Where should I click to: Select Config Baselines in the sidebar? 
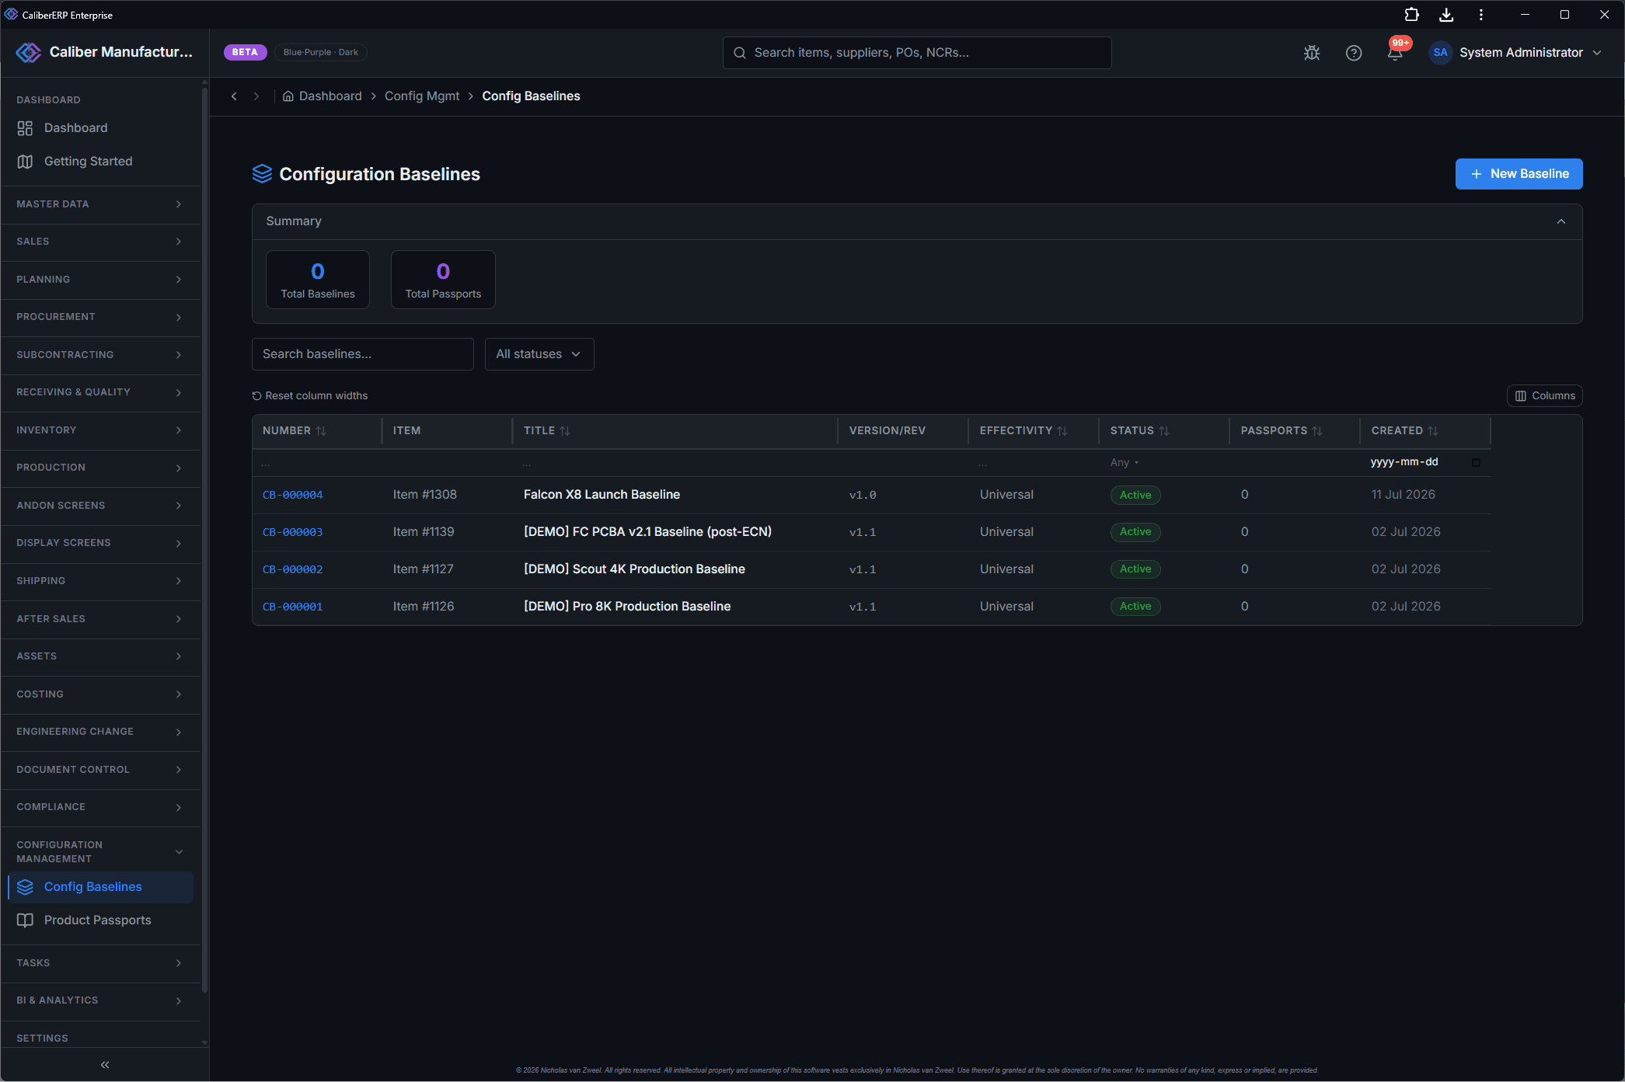[x=100, y=887]
